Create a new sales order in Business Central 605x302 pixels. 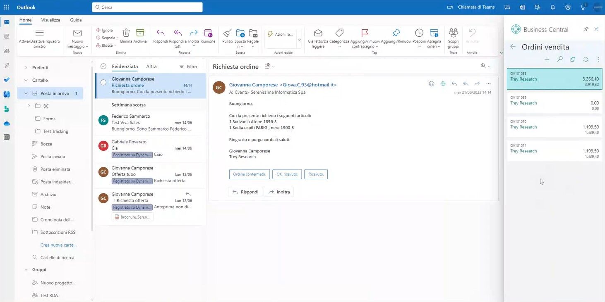(x=547, y=59)
